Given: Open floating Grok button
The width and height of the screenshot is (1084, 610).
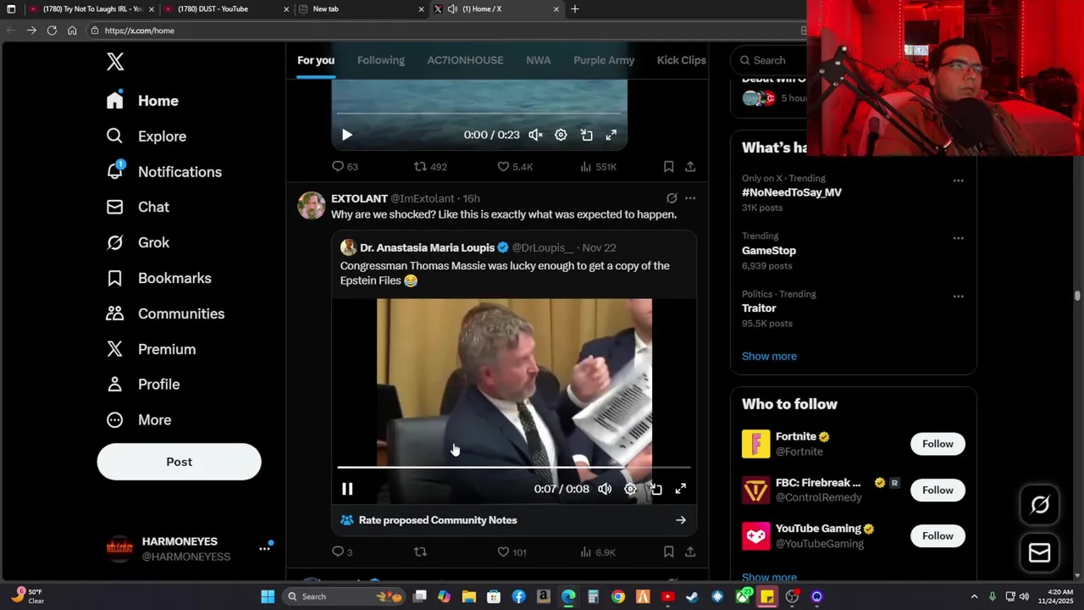Looking at the screenshot, I should 1040,506.
